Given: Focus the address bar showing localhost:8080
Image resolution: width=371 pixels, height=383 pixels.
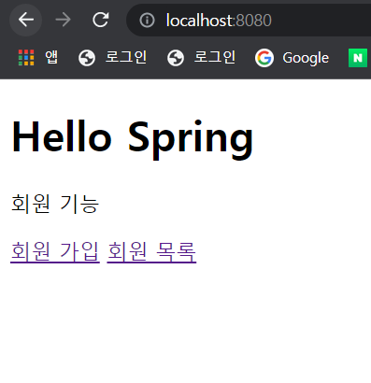Looking at the screenshot, I should point(249,21).
